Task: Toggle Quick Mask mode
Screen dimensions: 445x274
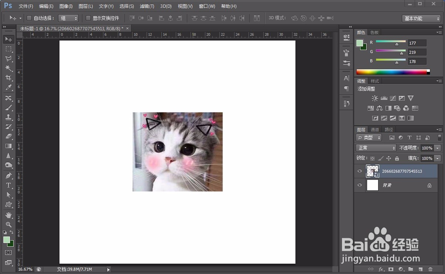Action: (x=8, y=253)
